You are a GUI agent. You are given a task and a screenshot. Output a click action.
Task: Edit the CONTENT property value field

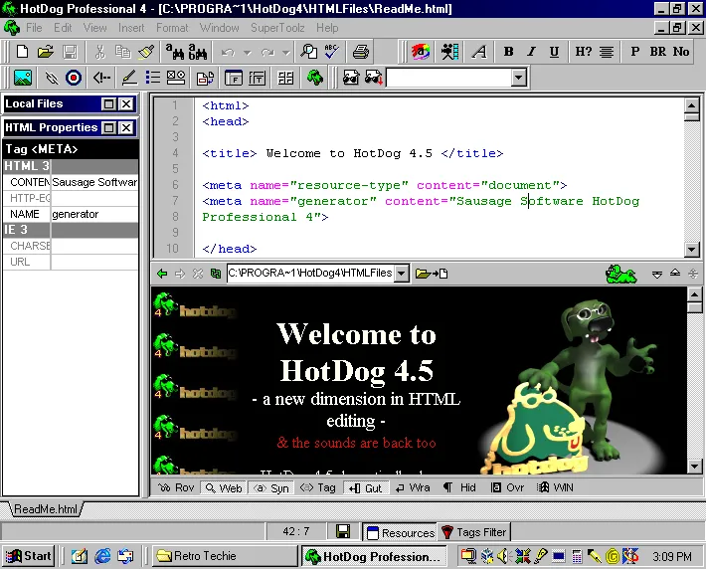(94, 182)
